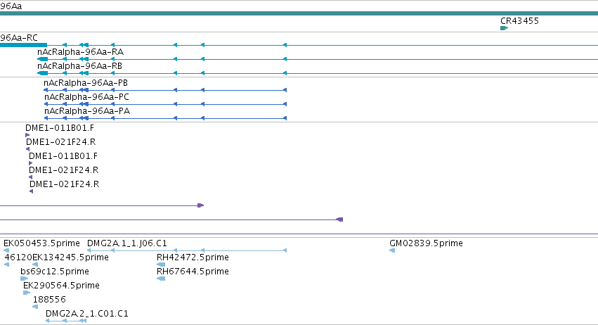Select the EK290564.5prime arrow feature
The height and width of the screenshot is (325, 598).
pyautogui.click(x=27, y=293)
